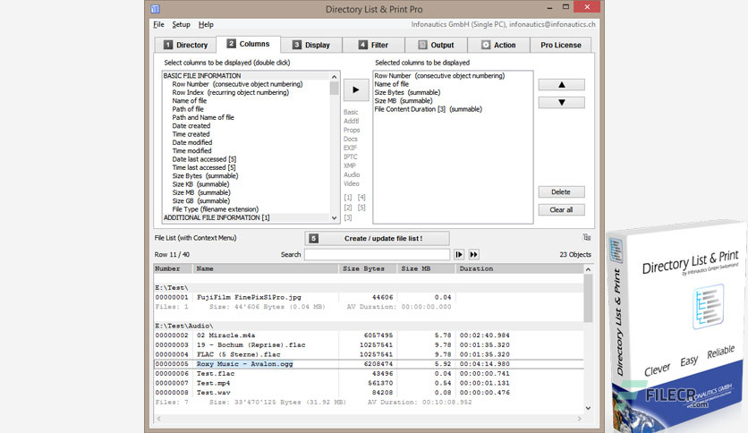This screenshot has height=433, width=748.
Task: Select the row '19 - Bochum (Reprise).flac'
Action: click(x=369, y=344)
